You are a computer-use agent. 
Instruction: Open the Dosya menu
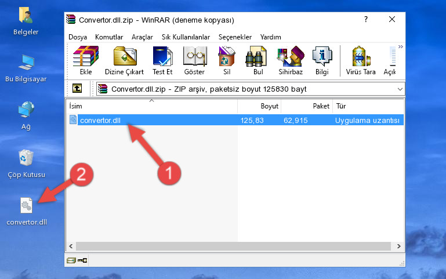pos(78,37)
